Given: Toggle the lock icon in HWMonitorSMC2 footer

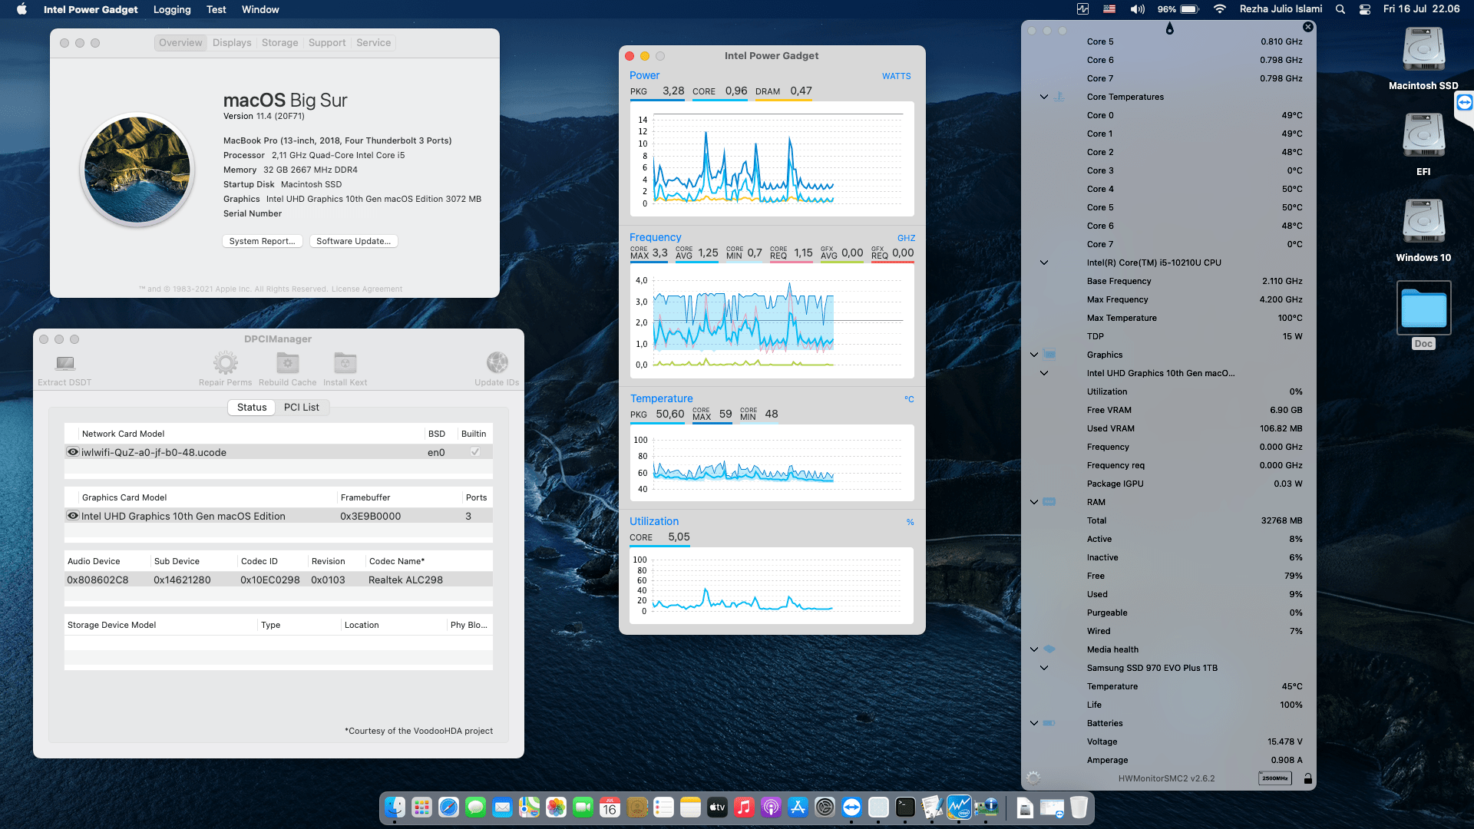Looking at the screenshot, I should [1307, 778].
